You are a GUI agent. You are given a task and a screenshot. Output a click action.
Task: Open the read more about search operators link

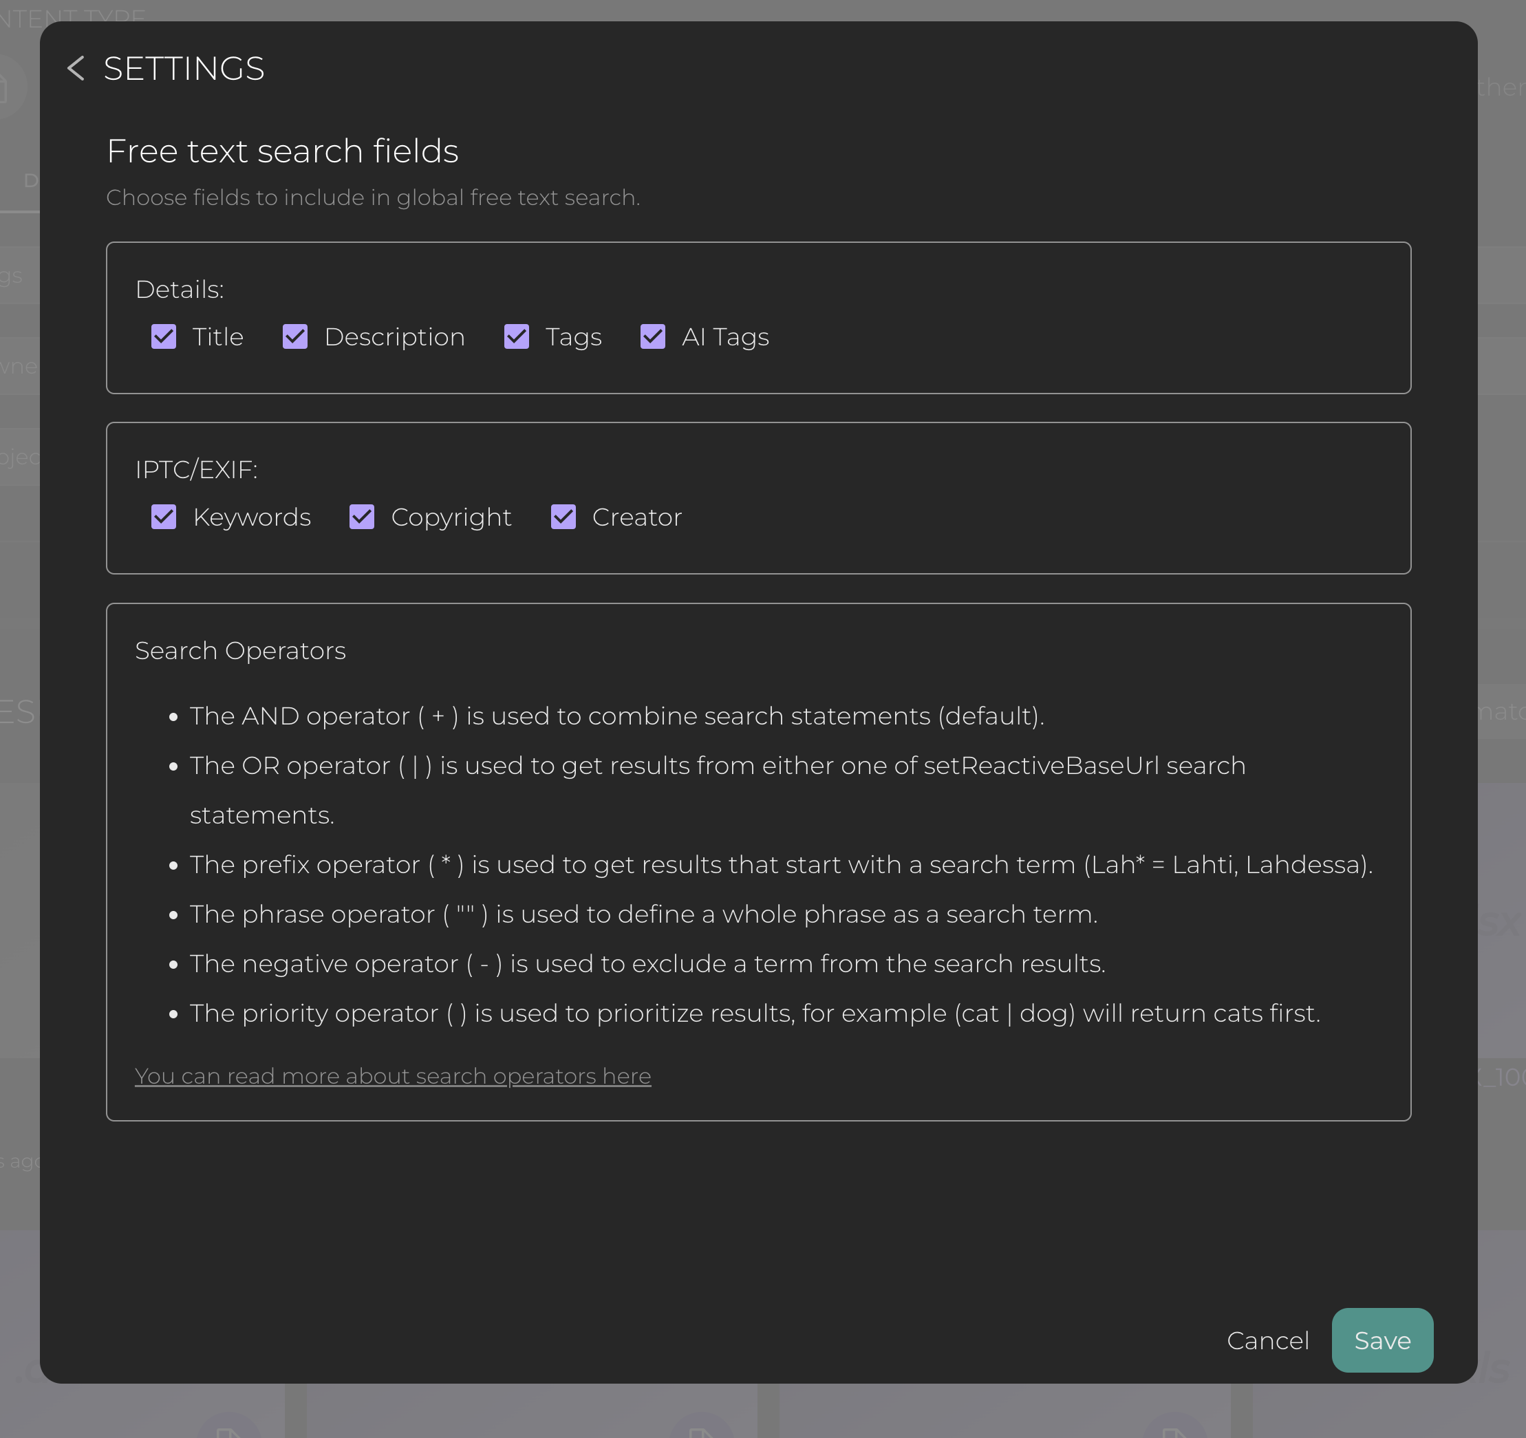tap(392, 1076)
